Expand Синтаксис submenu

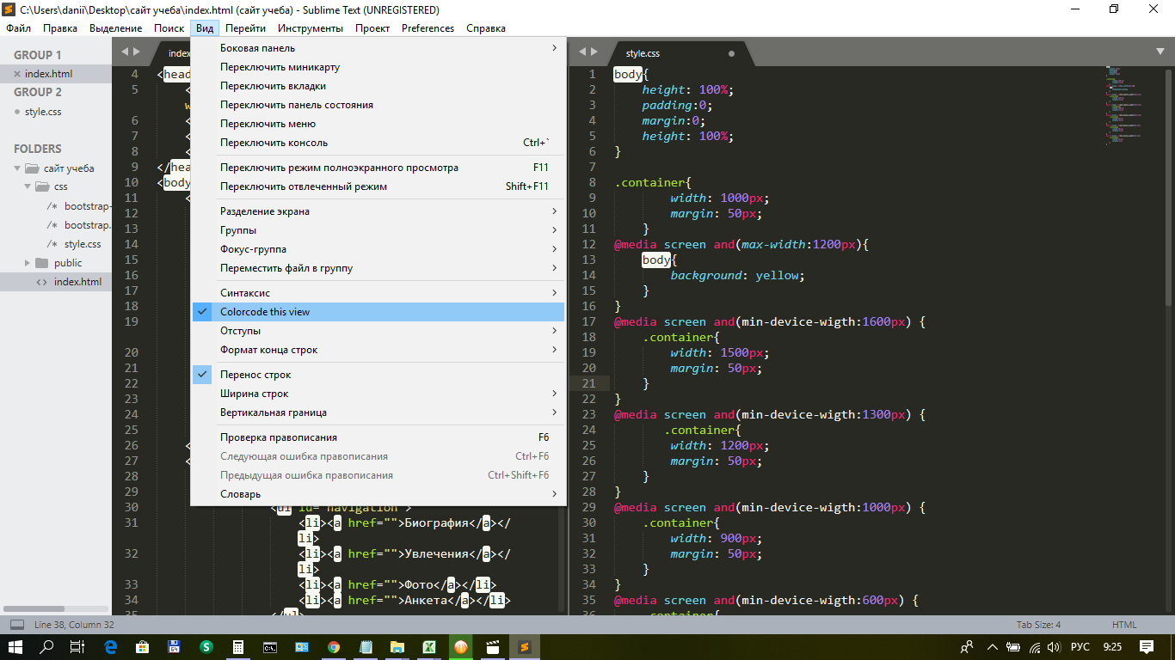point(378,293)
